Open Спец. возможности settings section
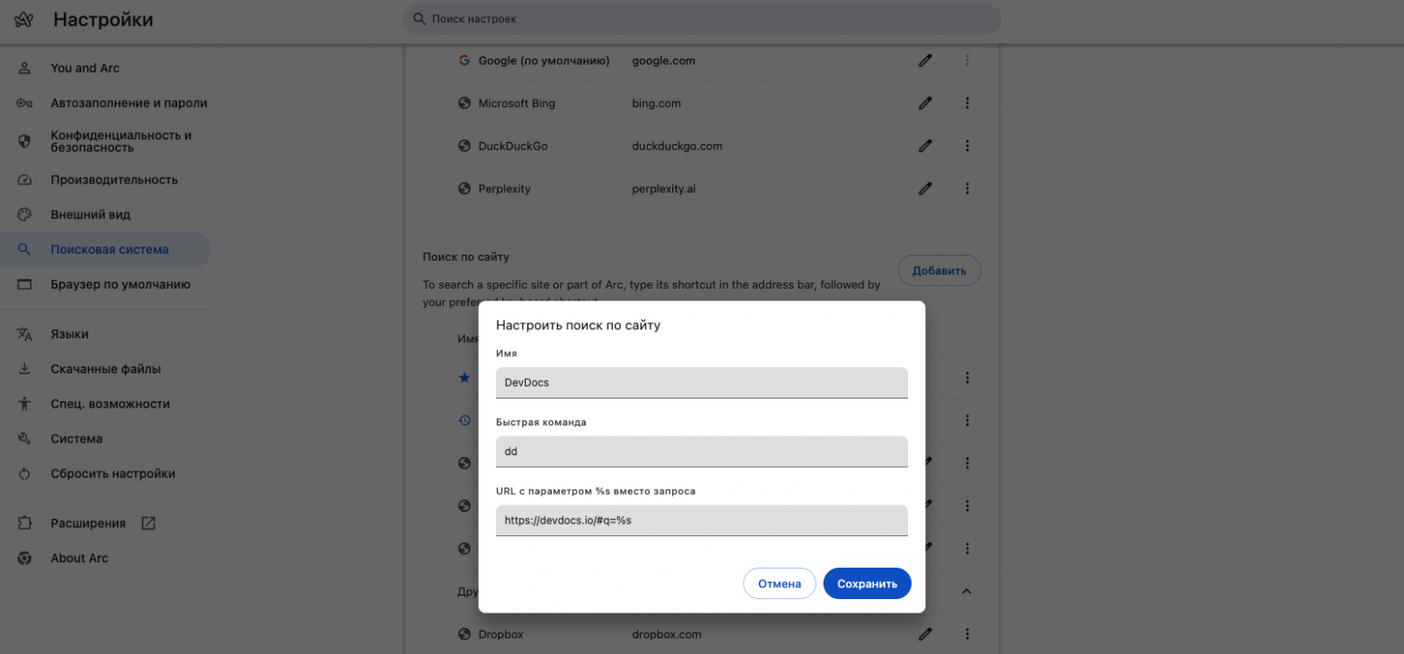 [x=106, y=404]
